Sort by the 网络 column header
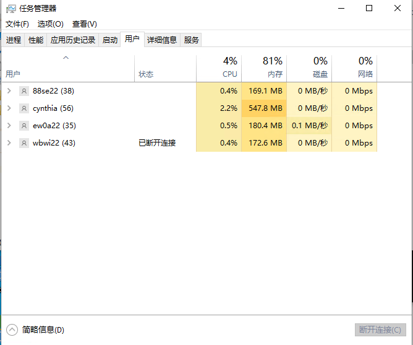 354,69
